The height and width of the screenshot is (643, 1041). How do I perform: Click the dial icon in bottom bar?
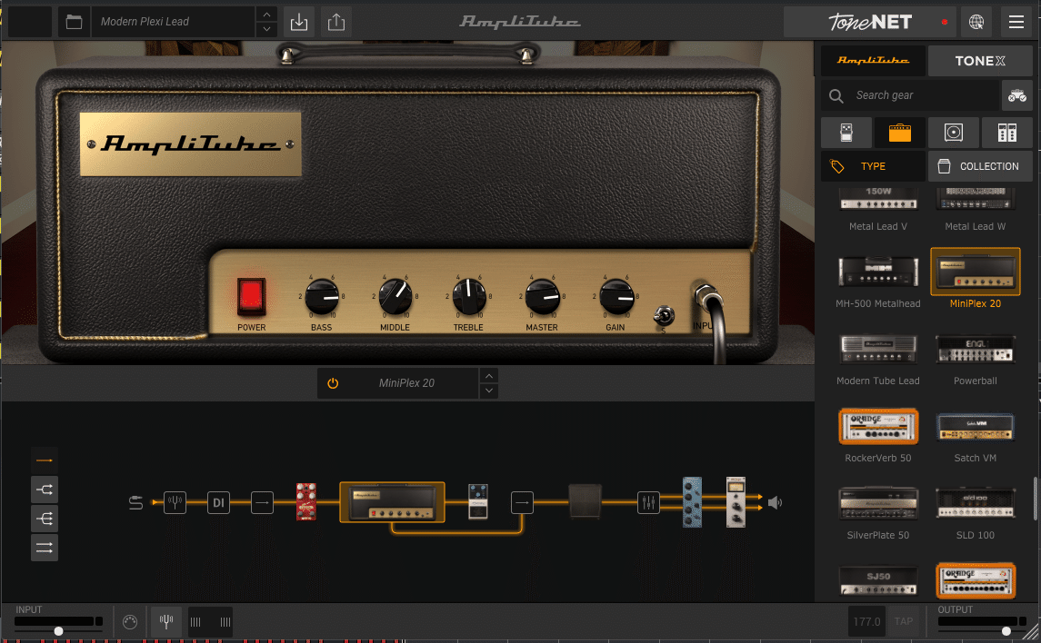(130, 622)
